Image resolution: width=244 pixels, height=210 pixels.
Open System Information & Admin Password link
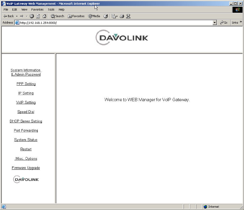pos(26,72)
